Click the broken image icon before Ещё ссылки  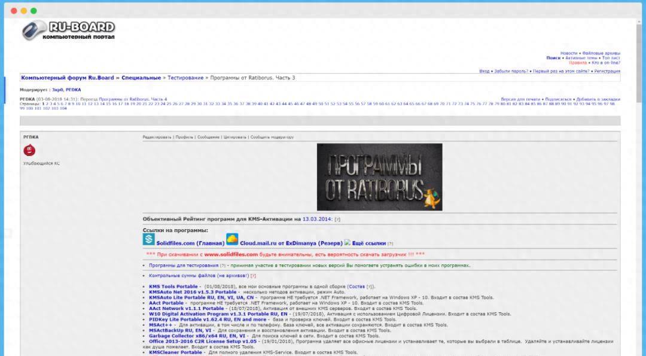pos(348,242)
